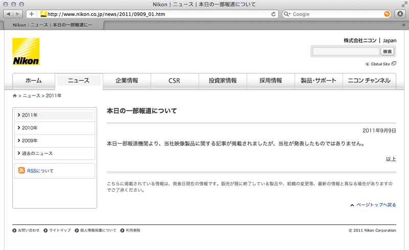Viewport: 409px width, 250px height.
Task: Expand the 過去のニュース sidebar entry
Action: click(55, 154)
